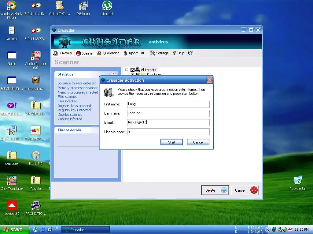
Task: Open the Windows start menu
Action: coord(14,229)
